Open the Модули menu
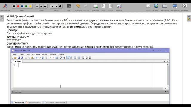 coord(53,54)
